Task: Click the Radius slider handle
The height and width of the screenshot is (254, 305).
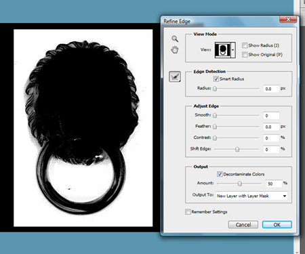Action: pos(215,89)
